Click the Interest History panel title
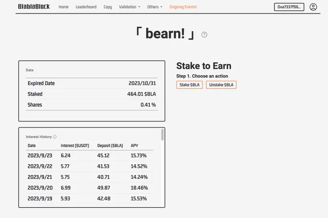The width and height of the screenshot is (328, 218). 39,137
